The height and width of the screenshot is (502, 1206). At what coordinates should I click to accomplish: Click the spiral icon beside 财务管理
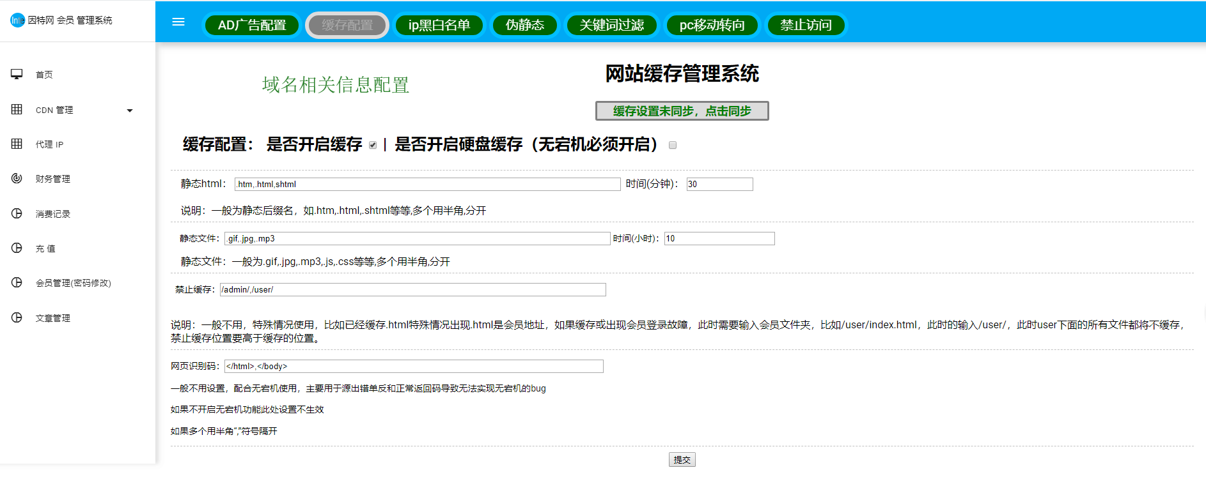coord(17,178)
